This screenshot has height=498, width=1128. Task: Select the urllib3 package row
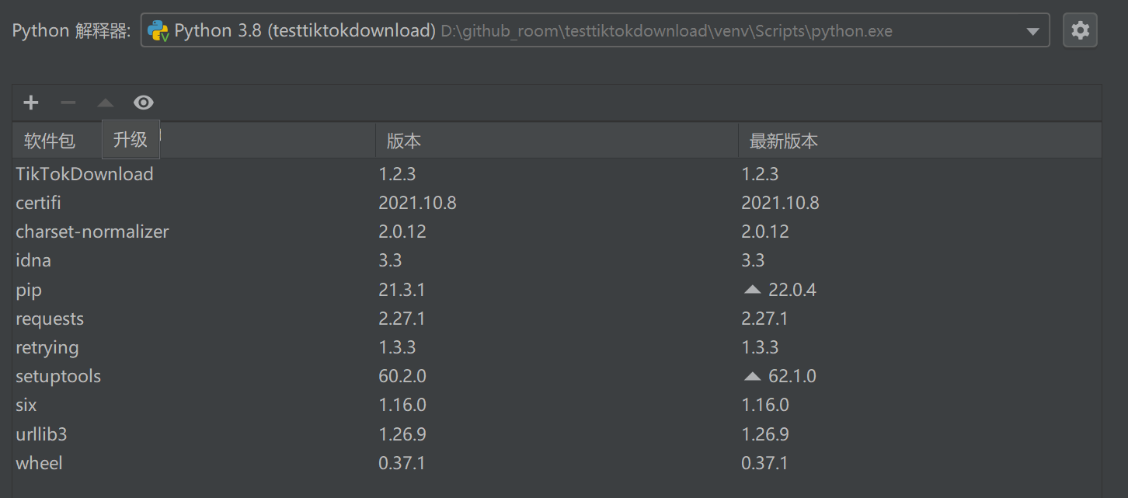[x=41, y=434]
